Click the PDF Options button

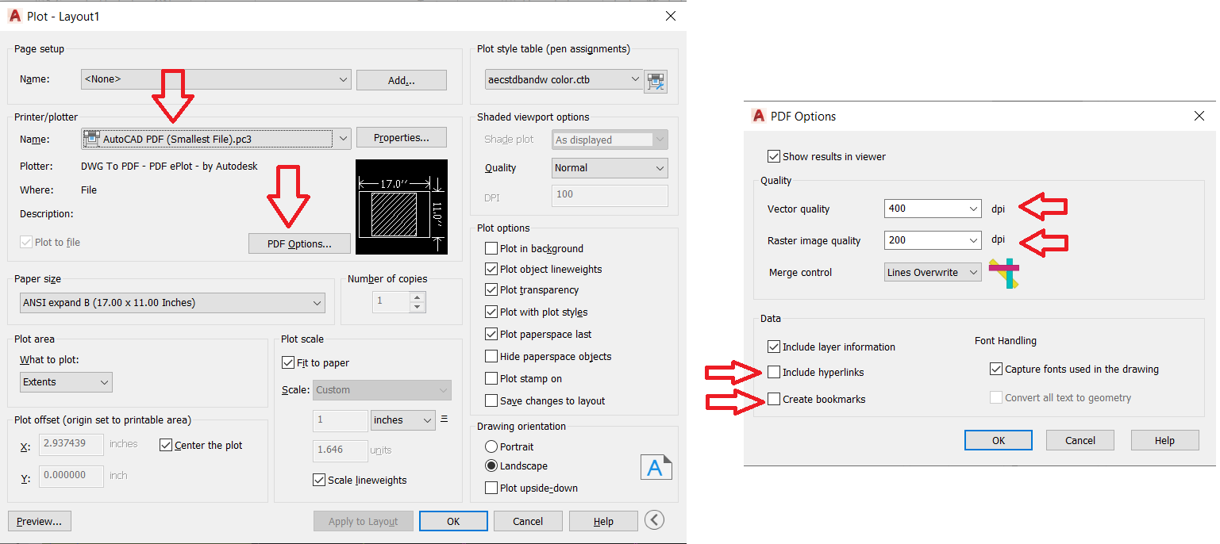pyautogui.click(x=299, y=243)
